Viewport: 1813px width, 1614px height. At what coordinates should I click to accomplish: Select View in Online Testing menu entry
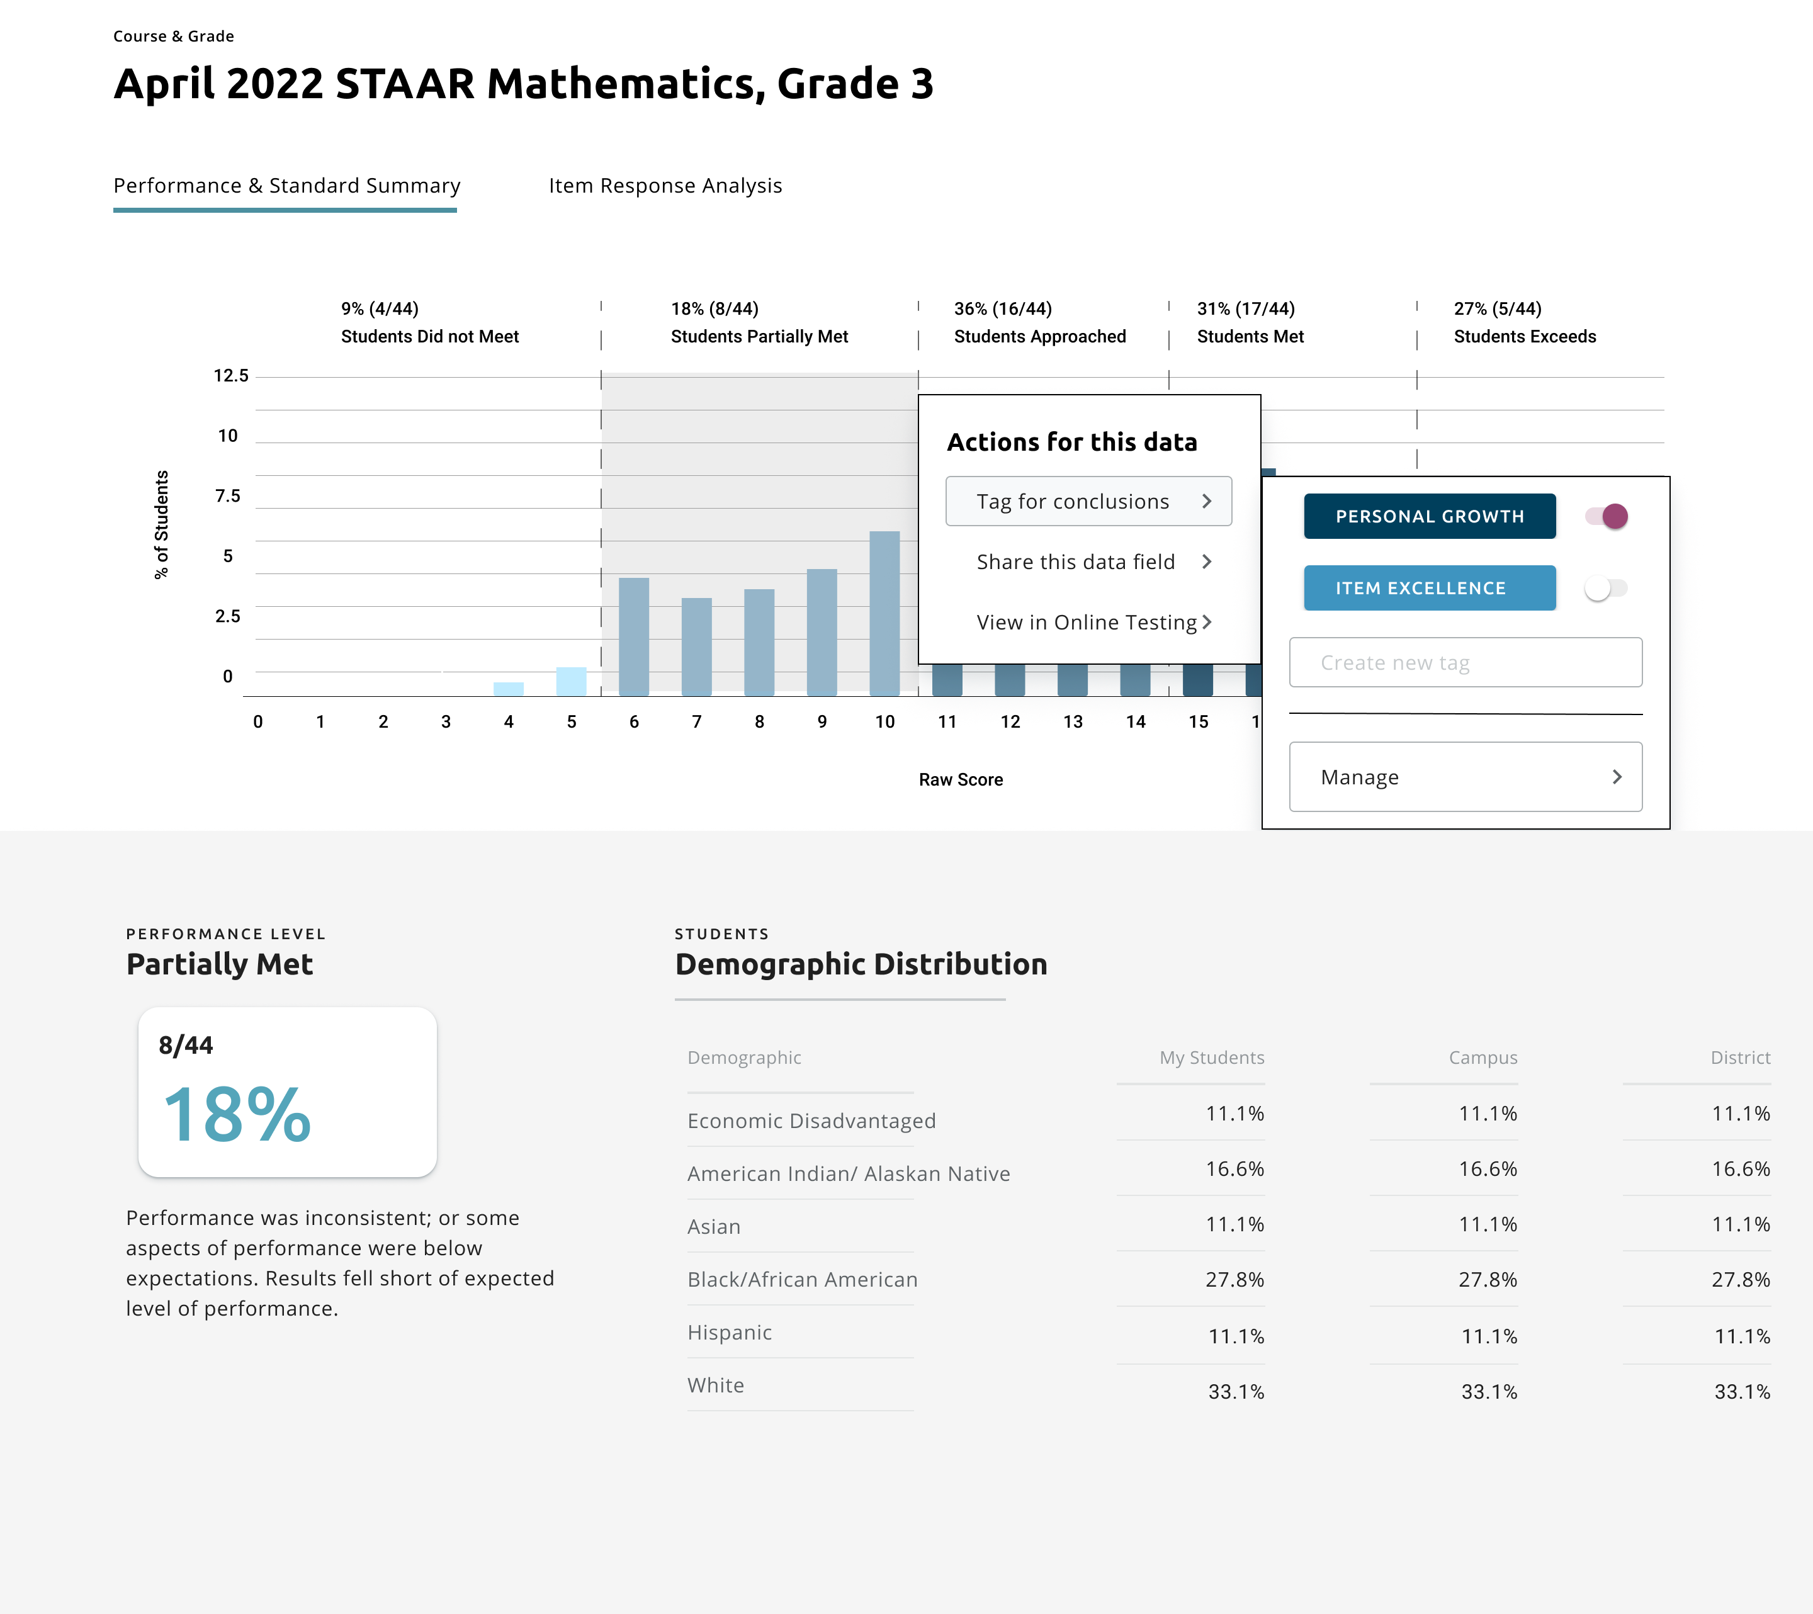tap(1086, 623)
